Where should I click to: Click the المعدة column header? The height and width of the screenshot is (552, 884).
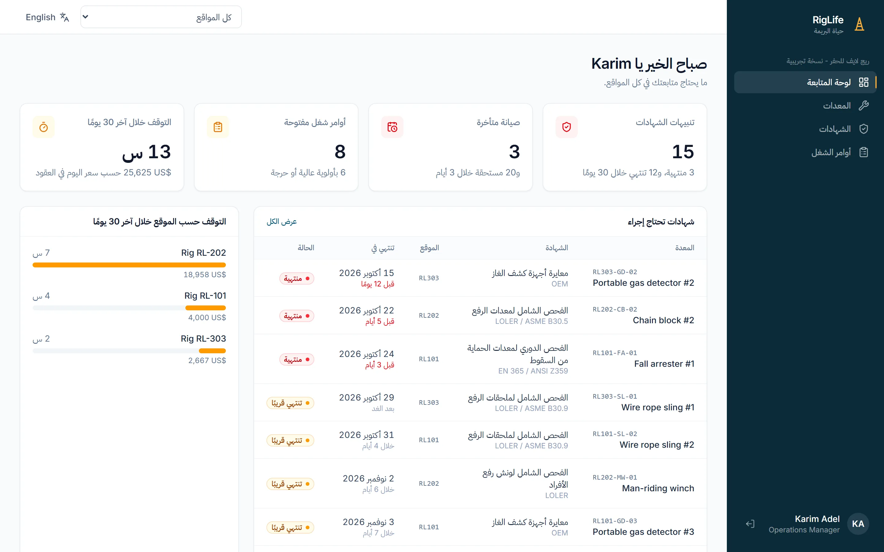point(684,248)
